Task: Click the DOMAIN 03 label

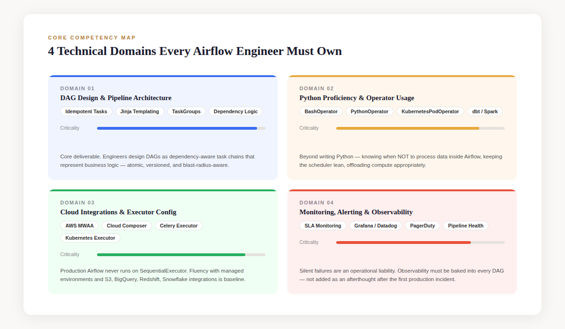Action: click(77, 203)
